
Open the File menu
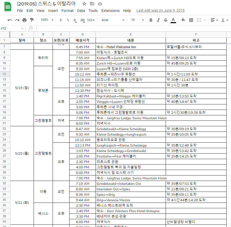tap(20, 11)
